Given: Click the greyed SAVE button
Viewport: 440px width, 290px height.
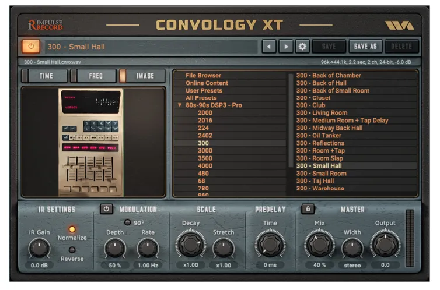Looking at the screenshot, I should 329,46.
